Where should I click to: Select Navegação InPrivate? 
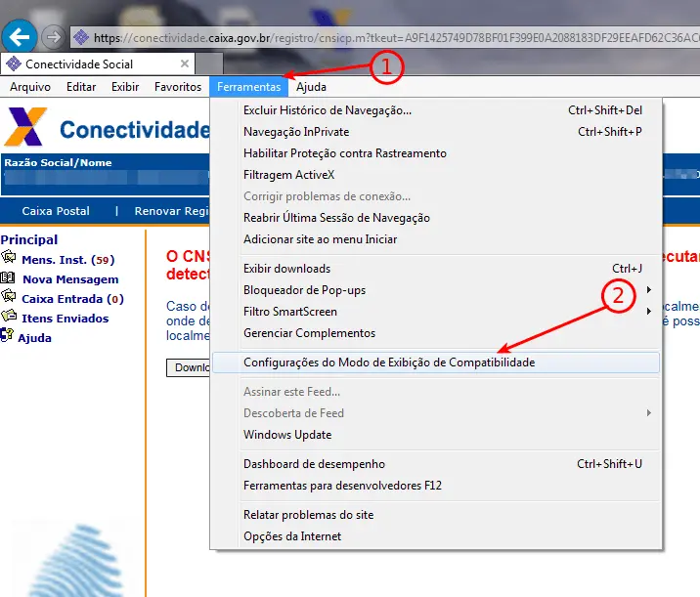[x=436, y=132]
